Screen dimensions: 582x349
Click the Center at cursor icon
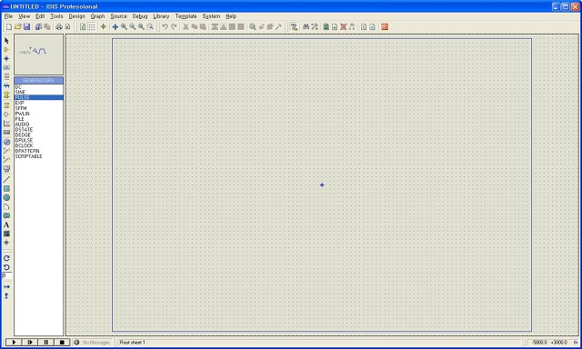115,26
